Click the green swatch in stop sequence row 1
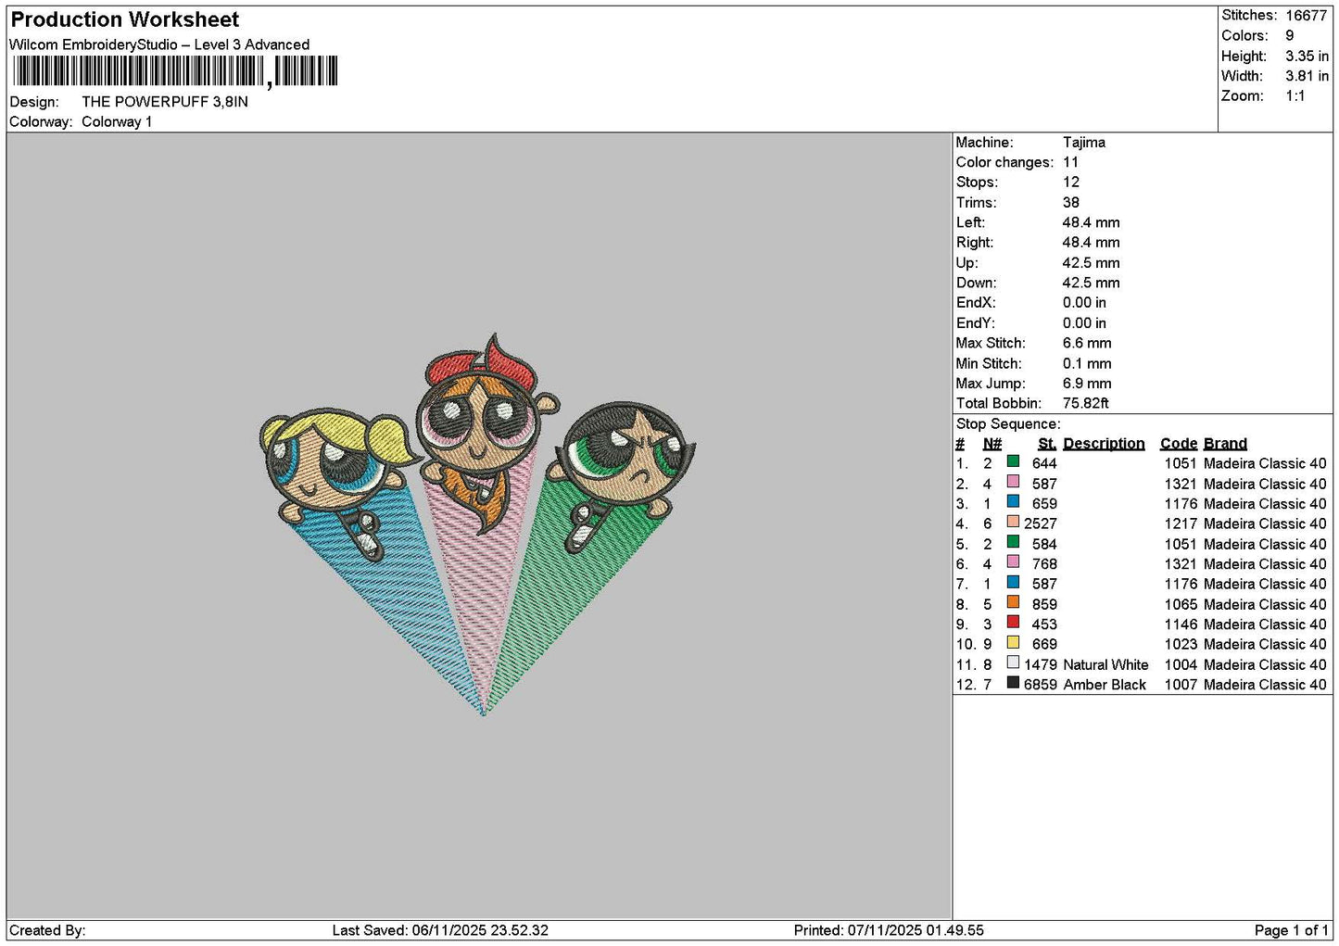 (x=1013, y=461)
